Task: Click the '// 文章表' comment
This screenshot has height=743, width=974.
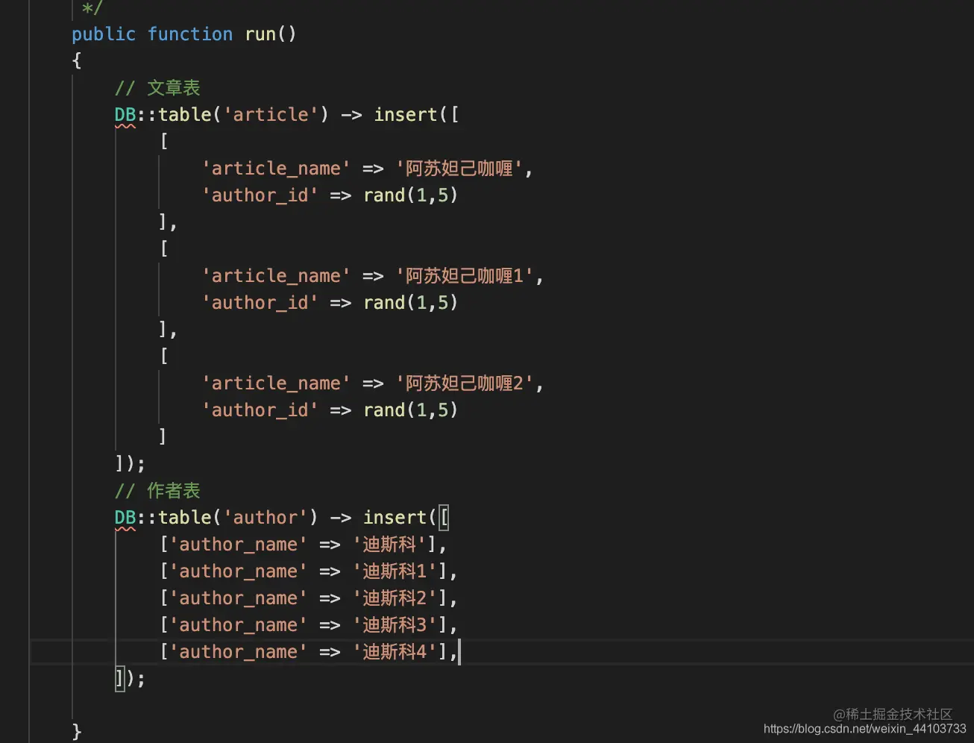Action: [x=157, y=88]
